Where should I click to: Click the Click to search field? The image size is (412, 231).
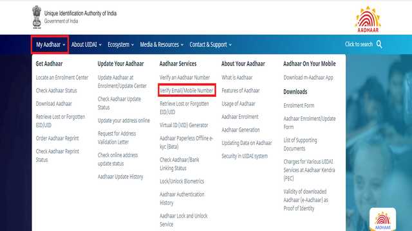click(x=359, y=44)
